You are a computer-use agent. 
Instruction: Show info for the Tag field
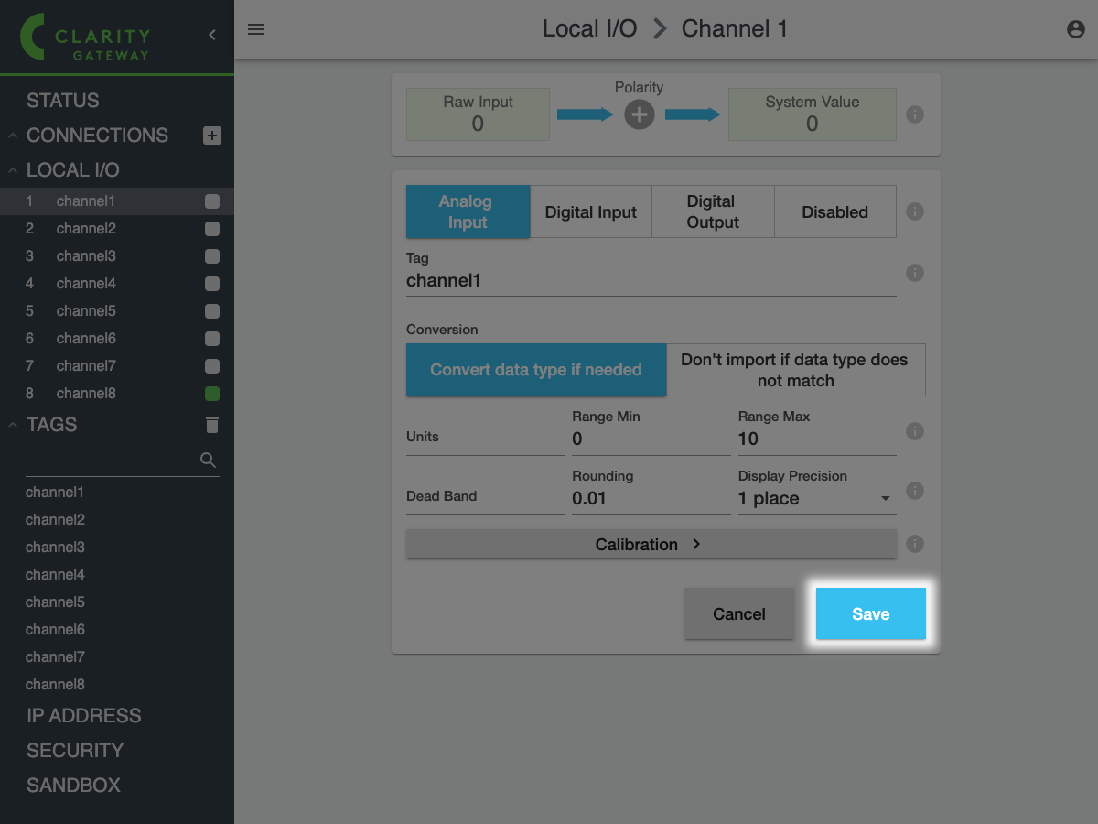pyautogui.click(x=914, y=273)
